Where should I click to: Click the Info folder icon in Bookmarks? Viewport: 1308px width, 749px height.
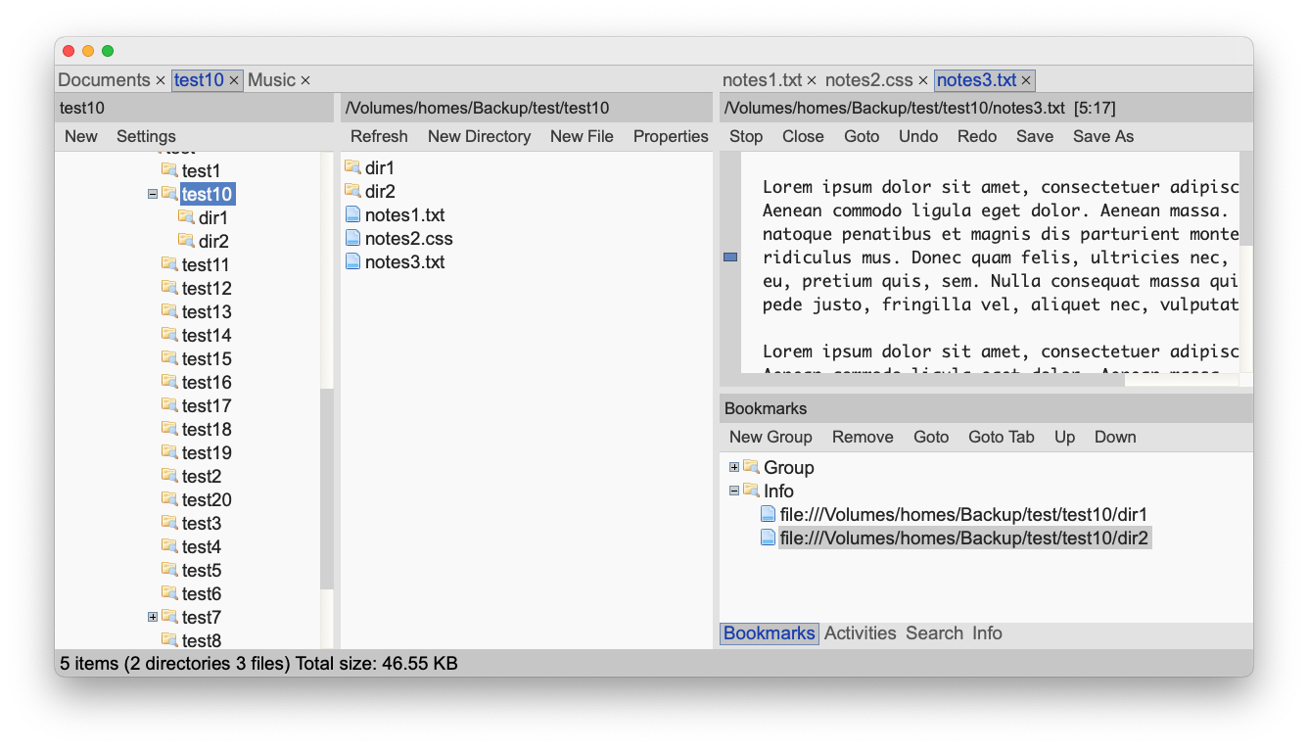click(x=751, y=491)
